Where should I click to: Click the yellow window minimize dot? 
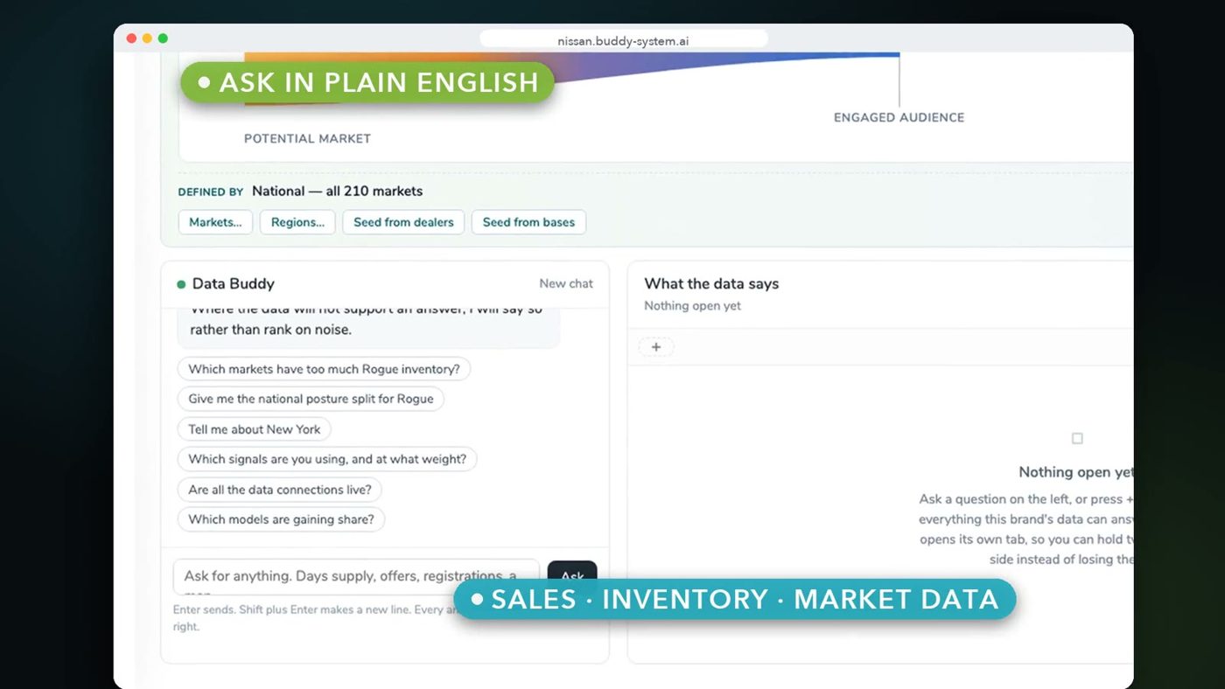(147, 38)
